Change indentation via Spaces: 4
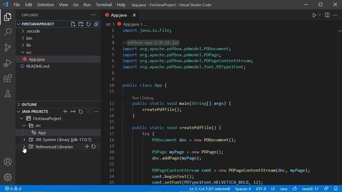 (x=243, y=188)
